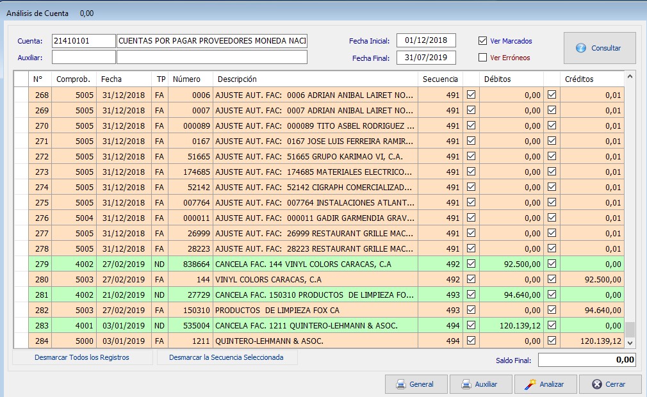Select row 281 CANCELA FAC. 150310 description
Screen dimensions: 647x397
[x=315, y=295]
